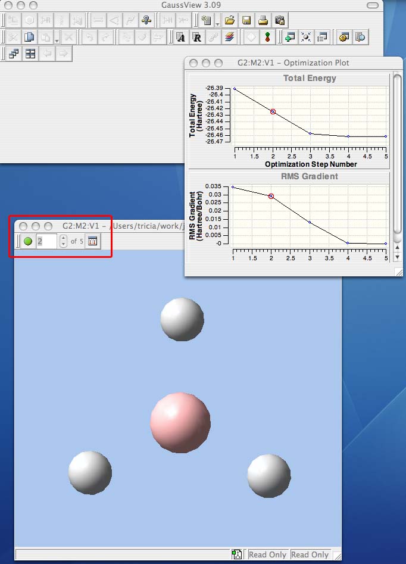Image resolution: width=406 pixels, height=564 pixels.
Task: Click the multi-frame view icon beside 'of 5'
Action: pos(92,241)
